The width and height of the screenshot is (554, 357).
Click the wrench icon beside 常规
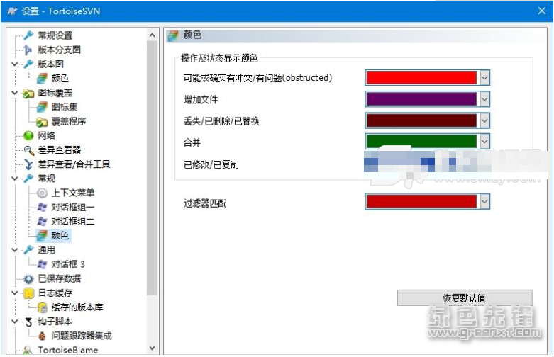click(28, 178)
